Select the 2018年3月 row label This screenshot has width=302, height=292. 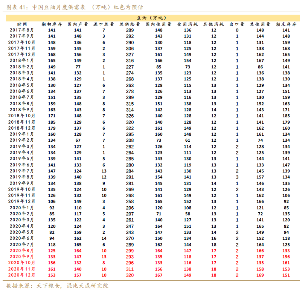click(x=21, y=73)
